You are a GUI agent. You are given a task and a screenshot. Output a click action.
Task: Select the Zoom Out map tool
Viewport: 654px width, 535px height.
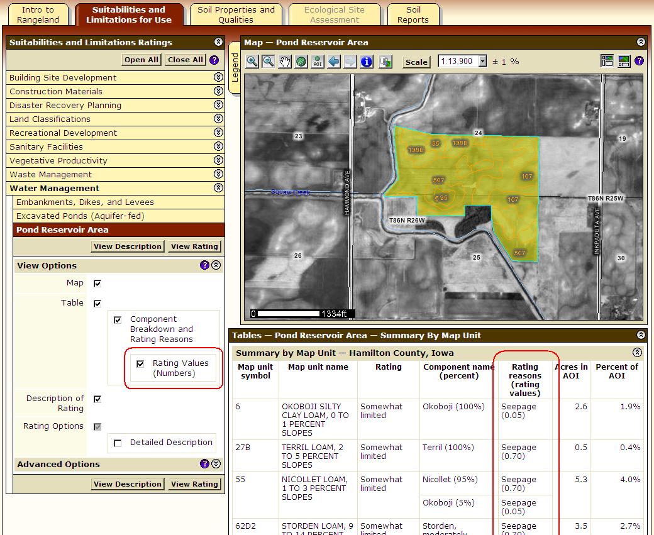[268, 62]
